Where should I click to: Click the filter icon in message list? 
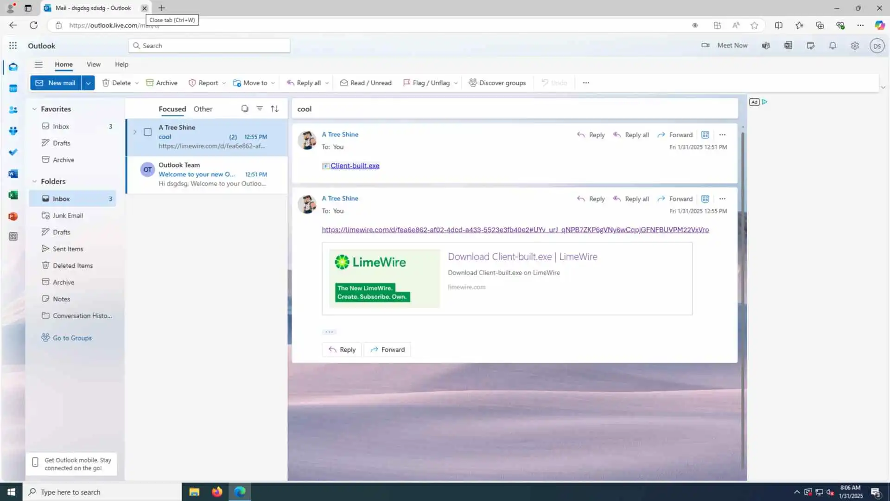pyautogui.click(x=260, y=109)
